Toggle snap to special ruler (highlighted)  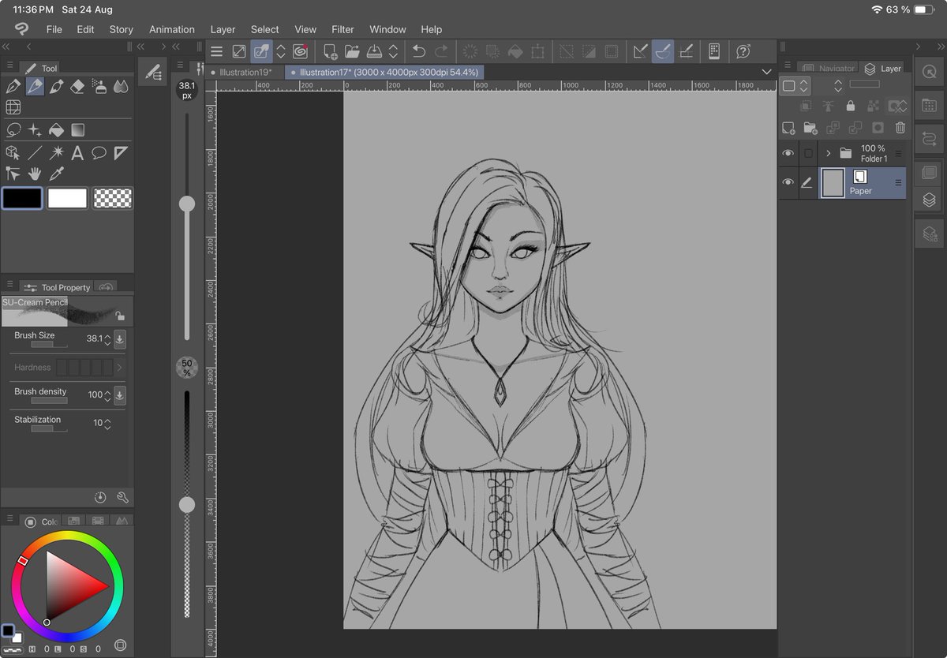663,51
